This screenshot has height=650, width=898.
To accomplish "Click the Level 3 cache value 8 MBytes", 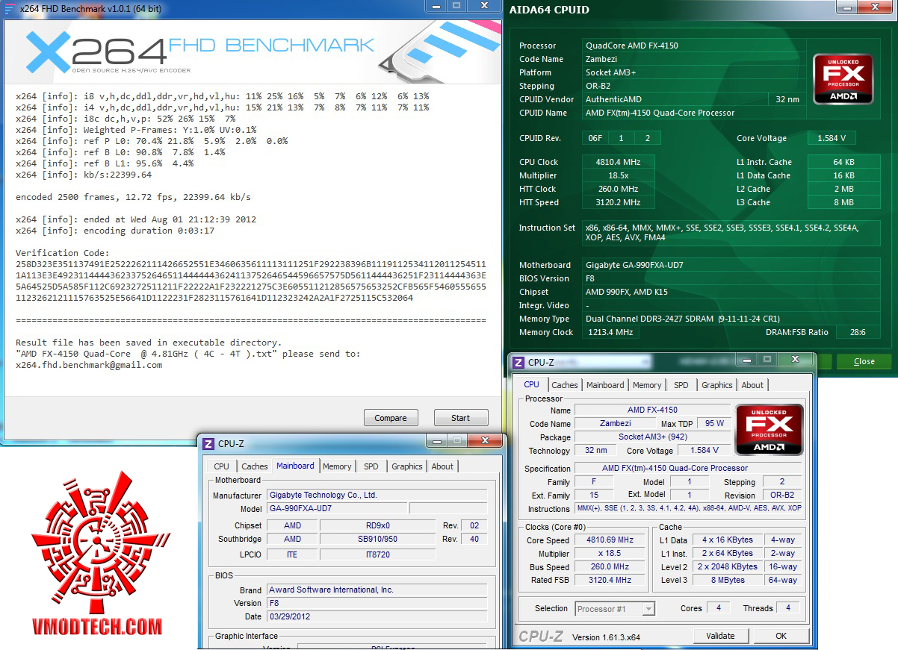I will coord(728,580).
